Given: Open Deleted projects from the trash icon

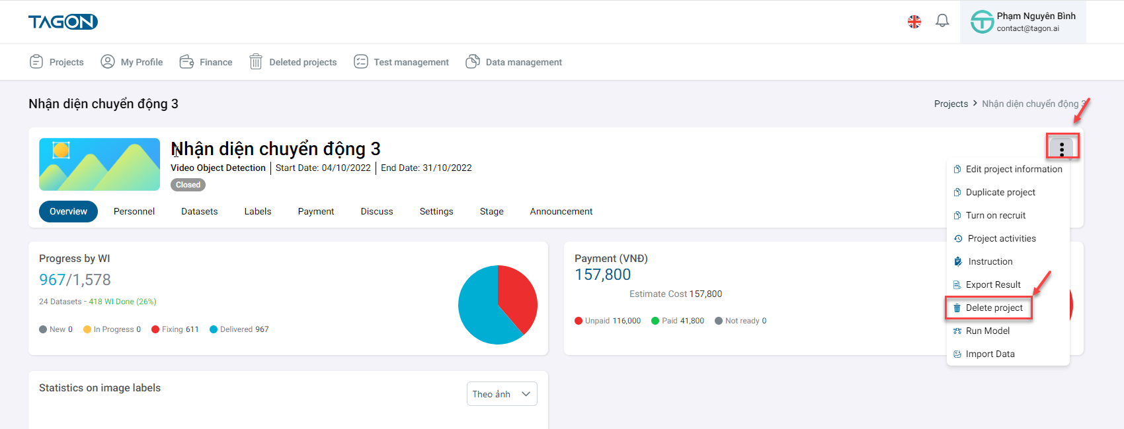Looking at the screenshot, I should [256, 62].
